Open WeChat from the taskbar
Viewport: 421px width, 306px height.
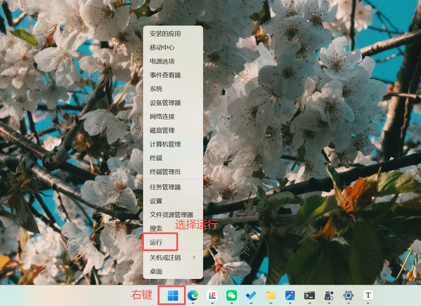232,295
